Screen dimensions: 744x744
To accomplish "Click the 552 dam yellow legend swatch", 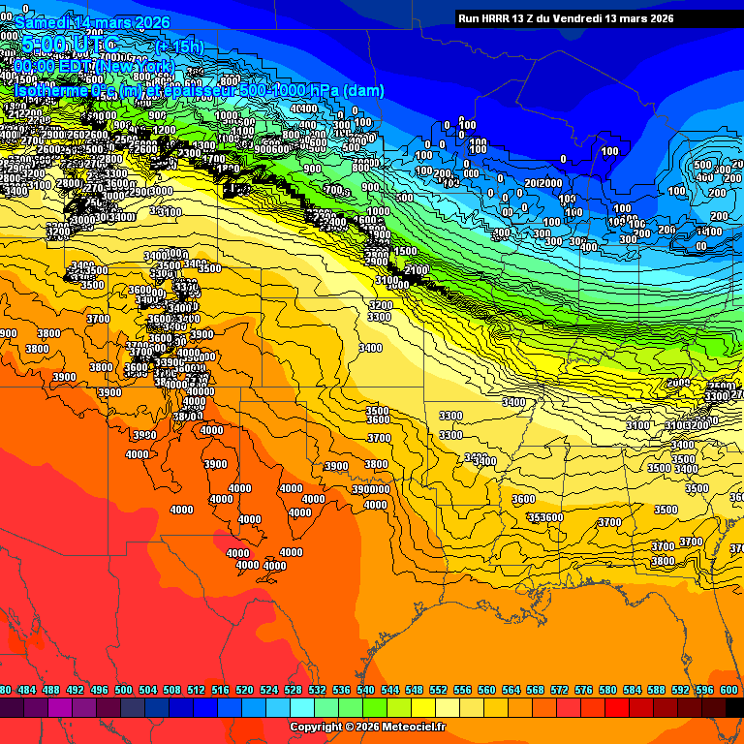I will [x=439, y=708].
